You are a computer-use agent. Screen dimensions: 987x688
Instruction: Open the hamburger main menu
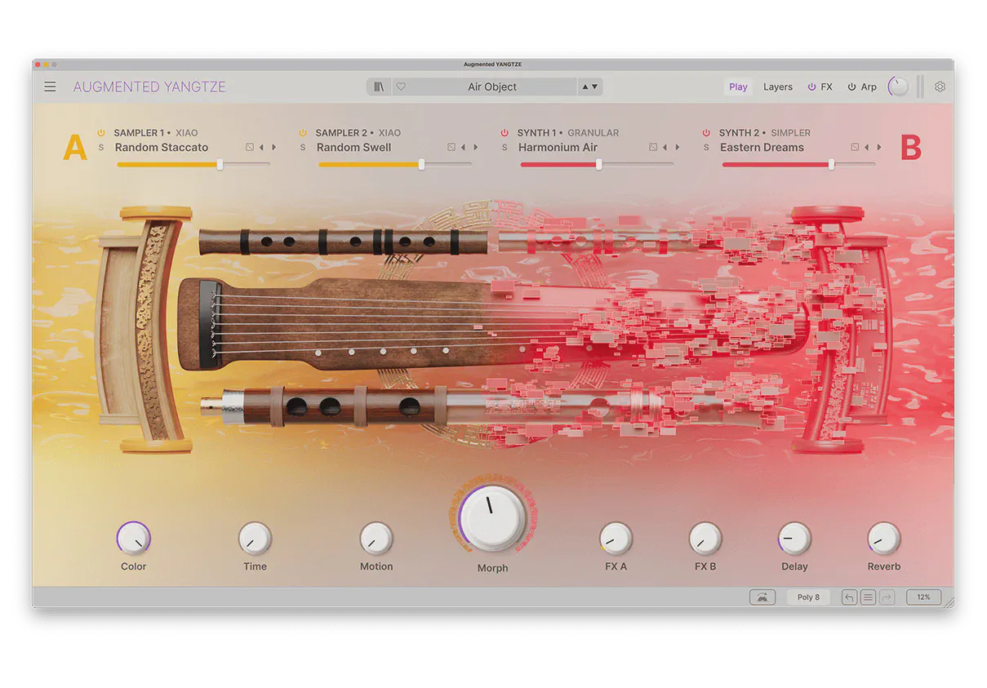click(x=51, y=87)
